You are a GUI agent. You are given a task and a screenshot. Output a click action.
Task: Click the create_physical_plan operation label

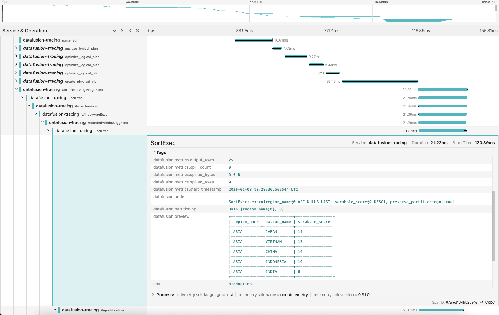point(82,82)
